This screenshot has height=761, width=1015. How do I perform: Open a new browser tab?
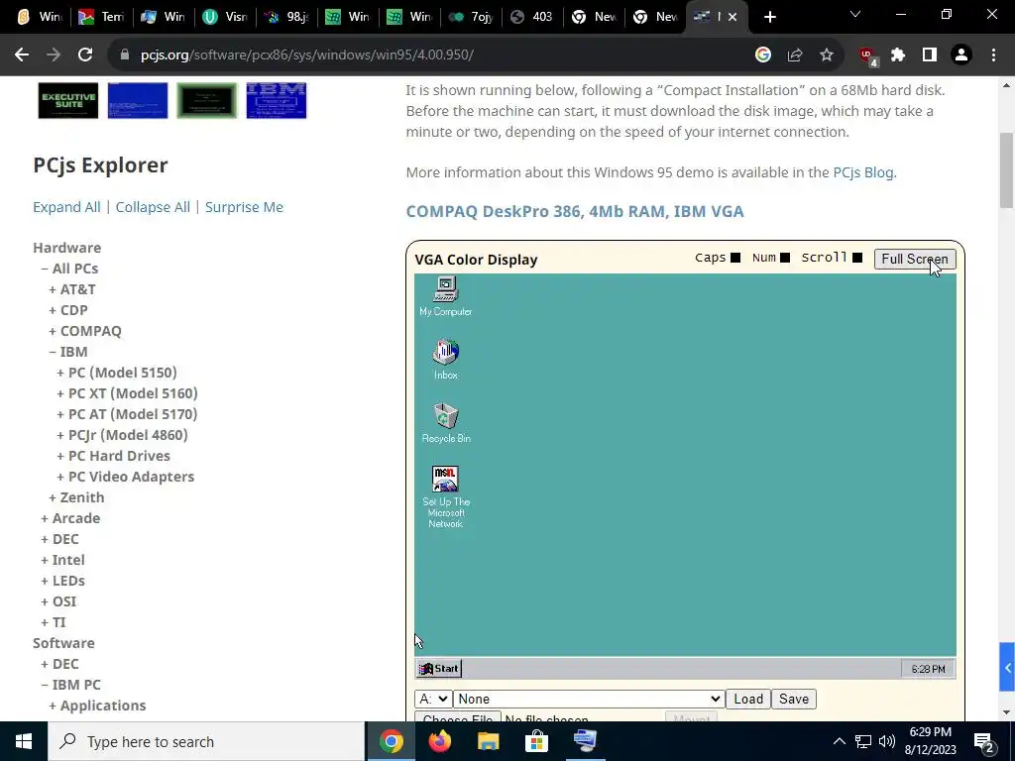(x=769, y=17)
